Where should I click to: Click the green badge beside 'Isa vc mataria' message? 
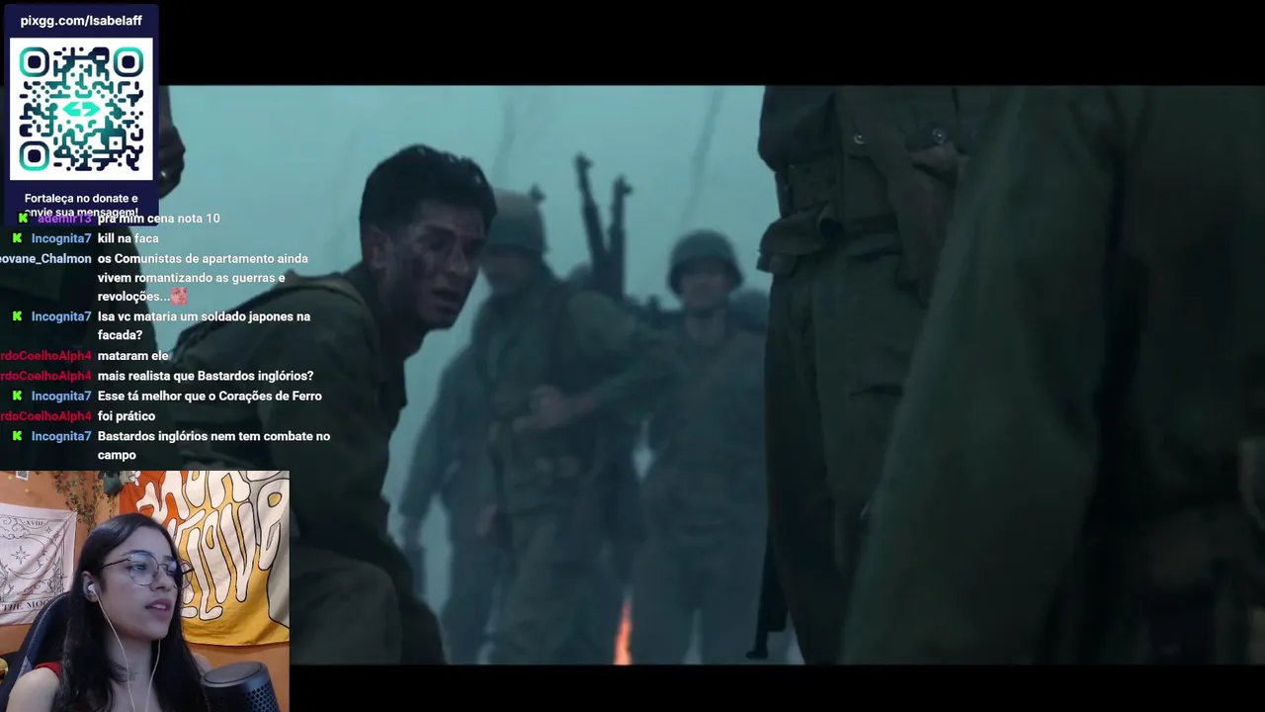[x=17, y=316]
